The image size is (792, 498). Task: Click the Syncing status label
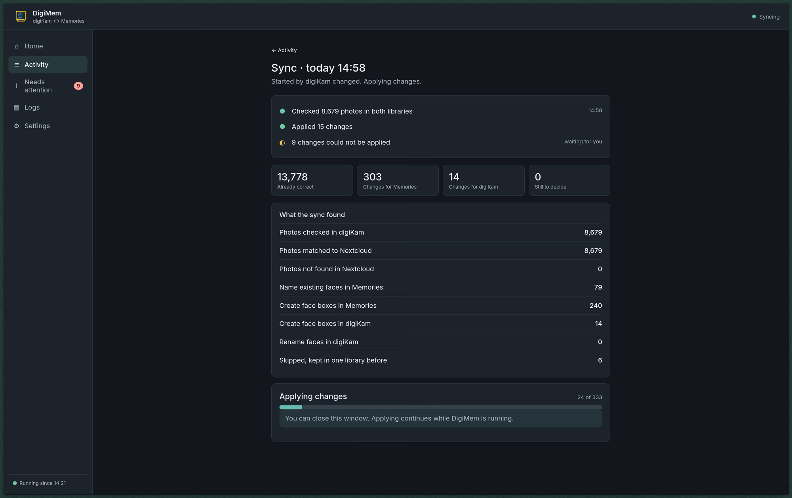click(769, 17)
